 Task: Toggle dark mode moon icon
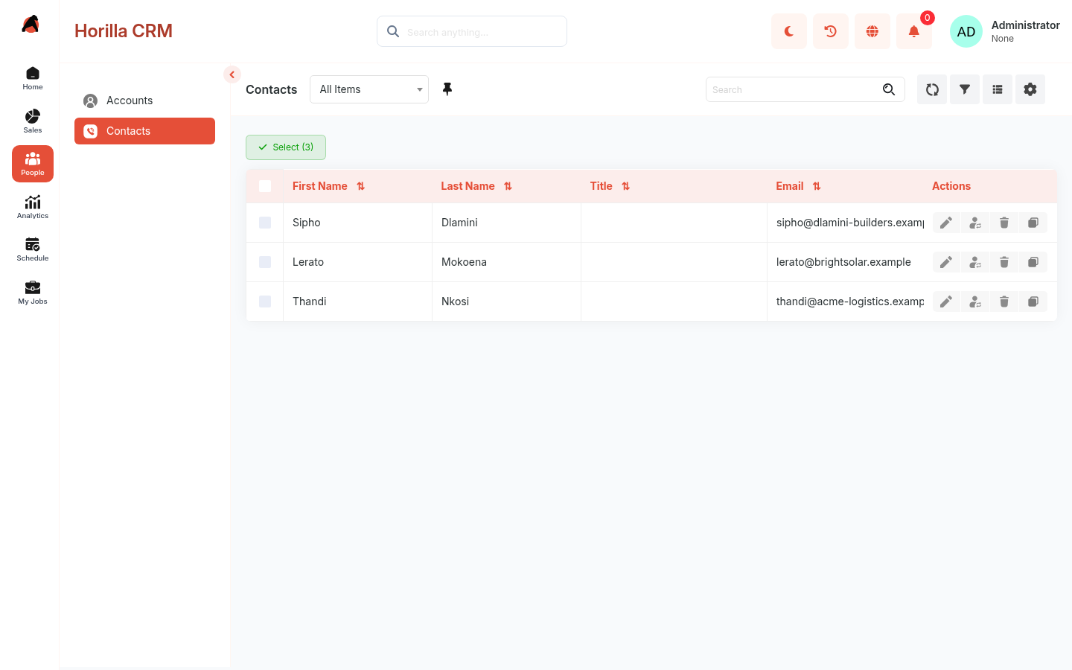click(789, 31)
